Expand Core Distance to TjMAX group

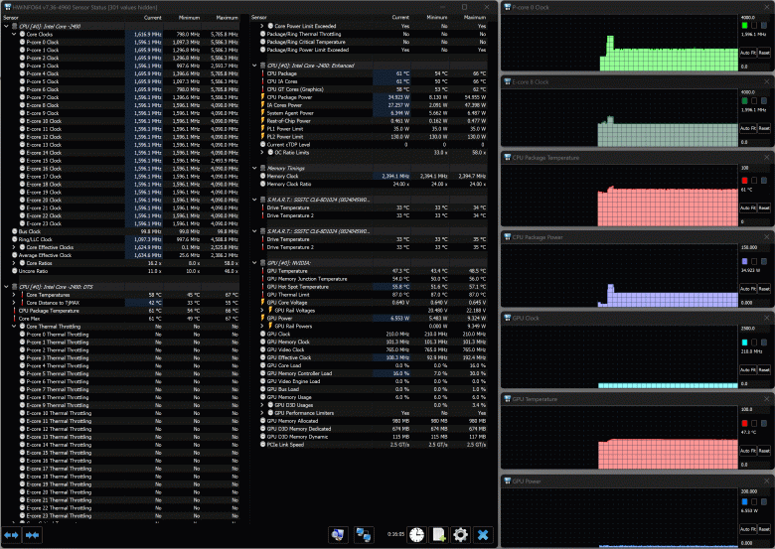point(14,303)
